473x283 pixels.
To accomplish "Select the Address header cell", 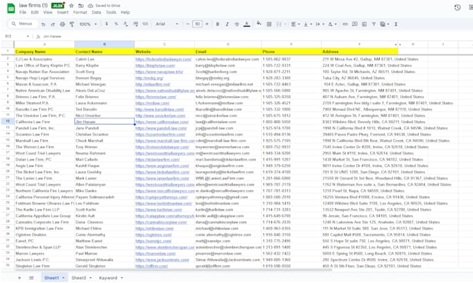I will point(360,51).
